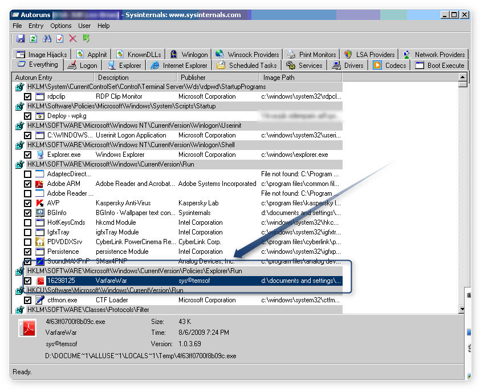Click the scrollbar up arrow
The width and height of the screenshot is (480, 389).
(462, 77)
